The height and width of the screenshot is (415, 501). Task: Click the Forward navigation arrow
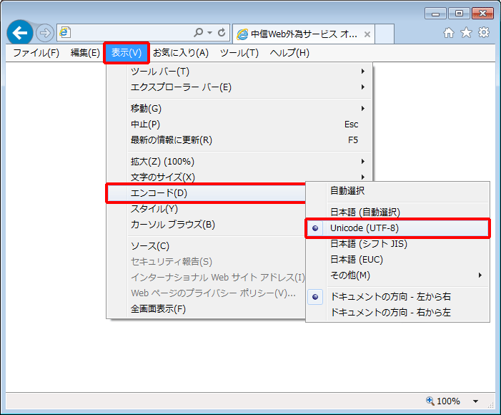pos(45,33)
